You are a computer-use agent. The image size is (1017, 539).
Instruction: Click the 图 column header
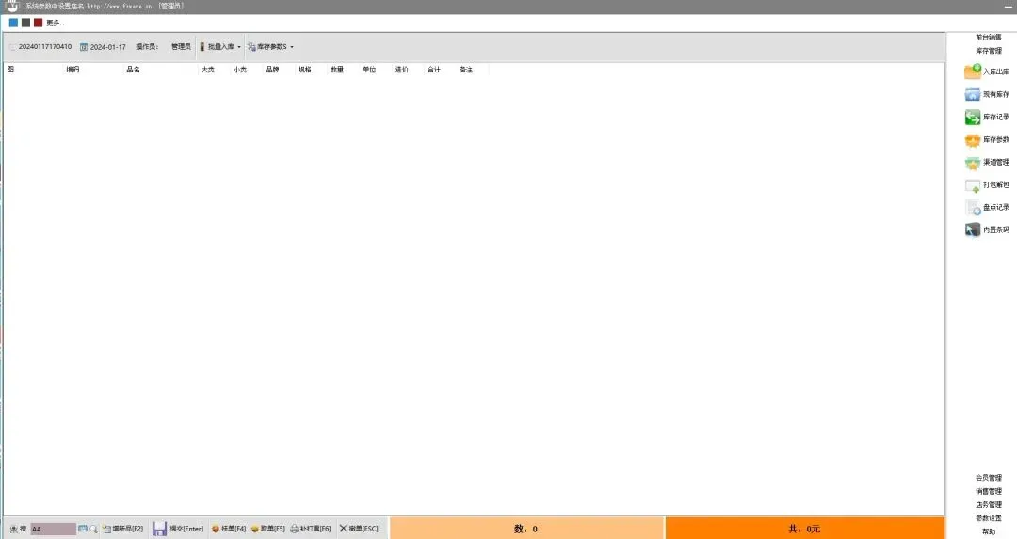click(10, 70)
